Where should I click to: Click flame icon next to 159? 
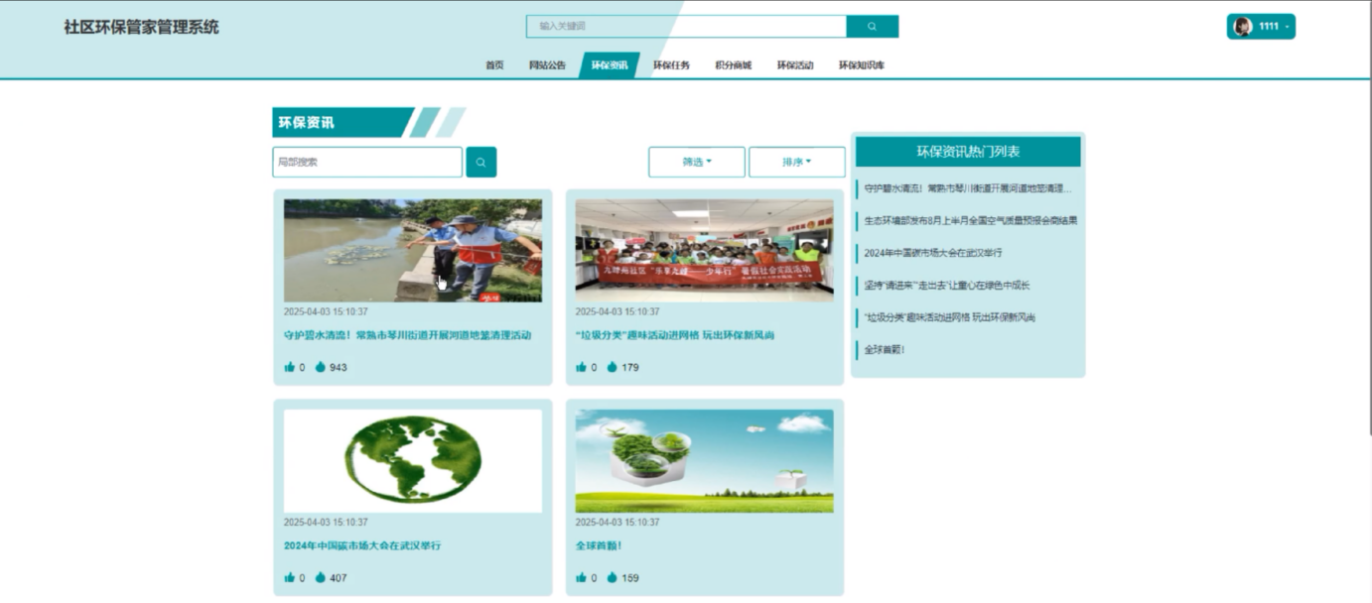pos(613,577)
